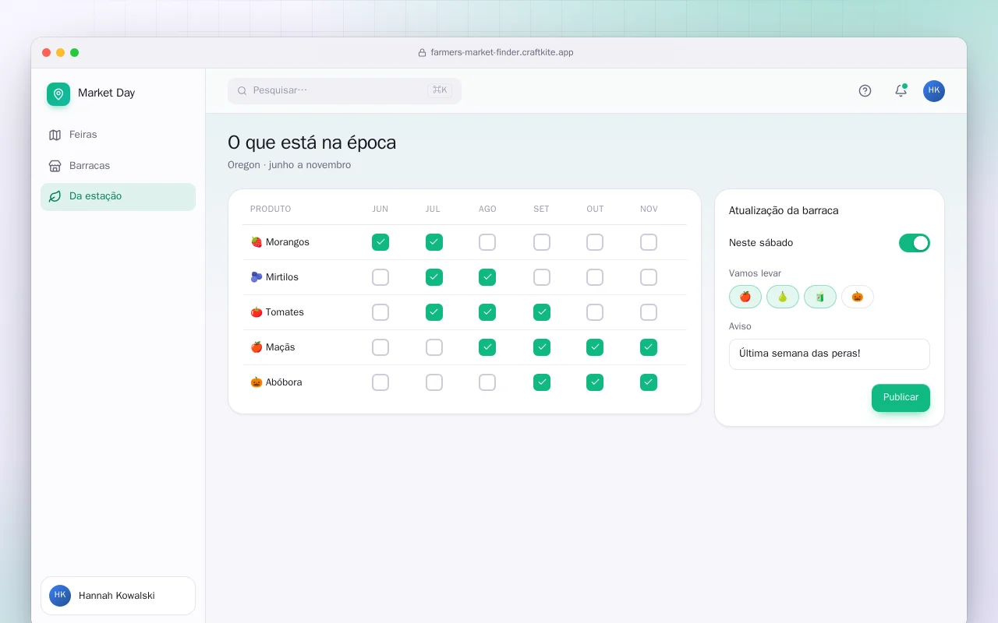Screen dimensions: 998x623
Task: Check Tomates for OUT
Action: (x=595, y=312)
